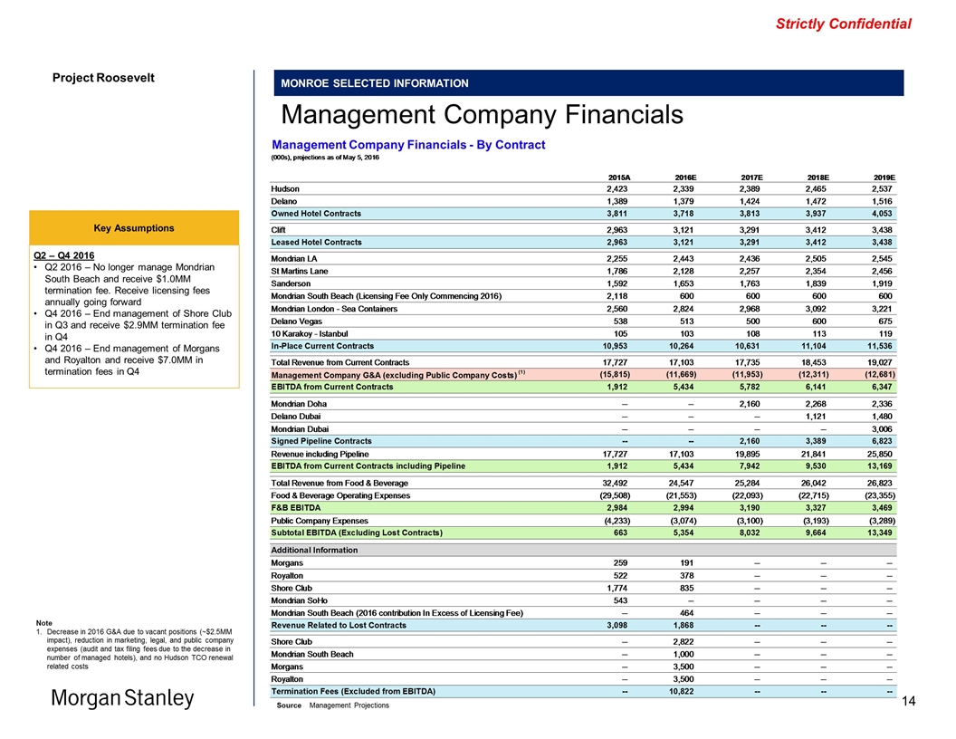Image resolution: width=956 pixels, height=739 pixels.
Task: Select the Signed Pipeline Contracts row label
Action: click(323, 440)
